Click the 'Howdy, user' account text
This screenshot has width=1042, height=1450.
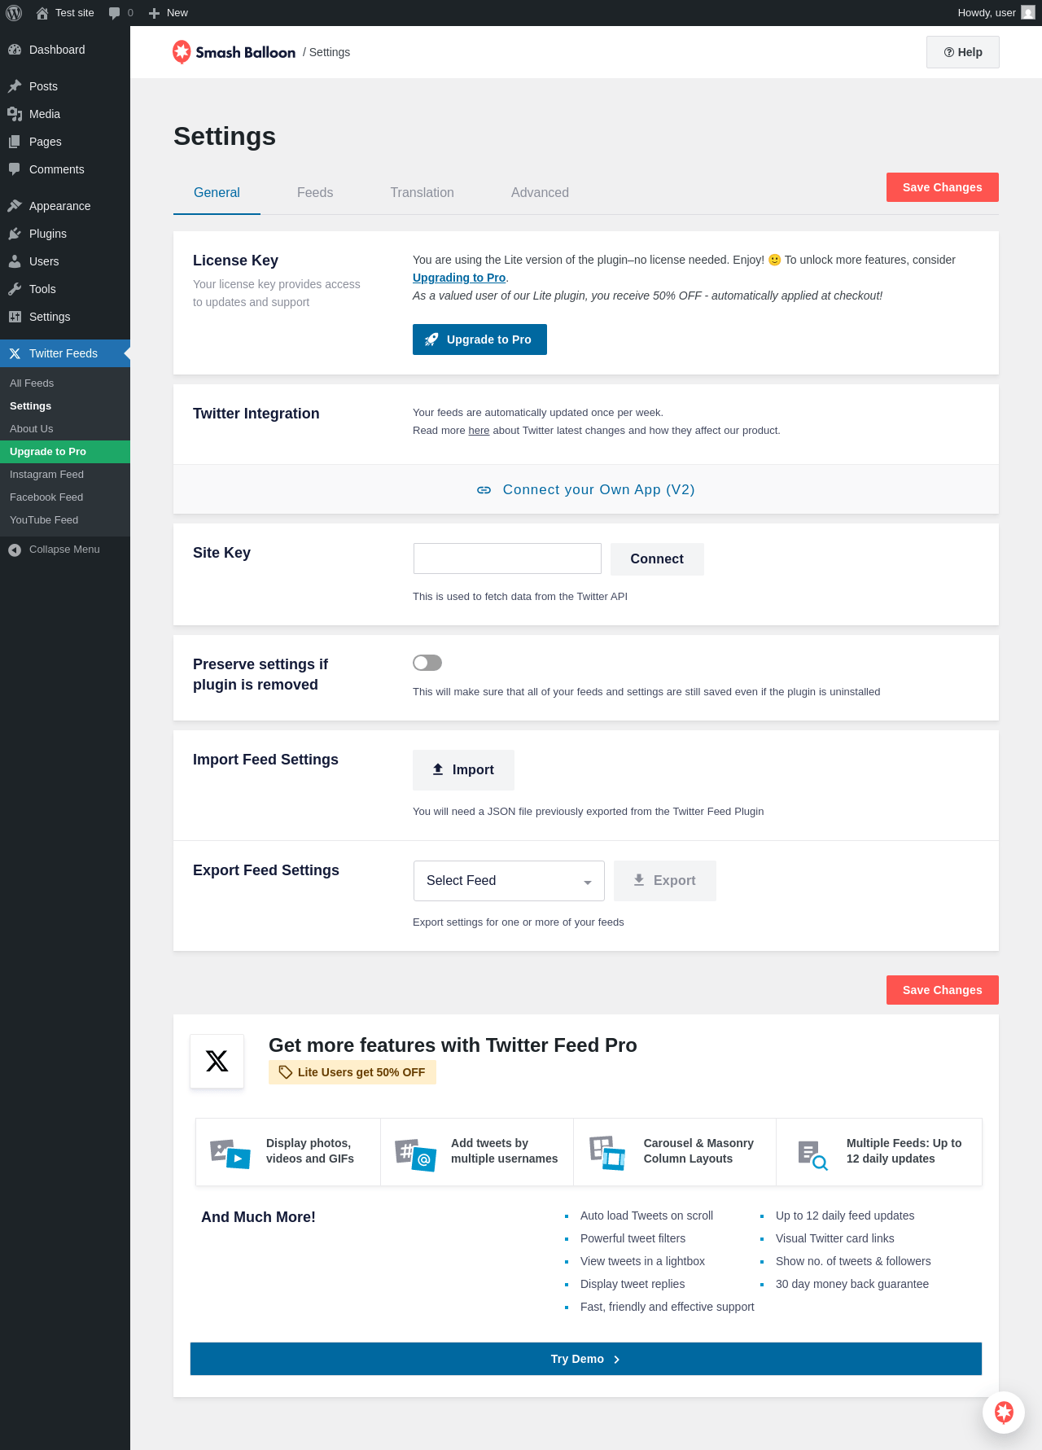click(987, 13)
